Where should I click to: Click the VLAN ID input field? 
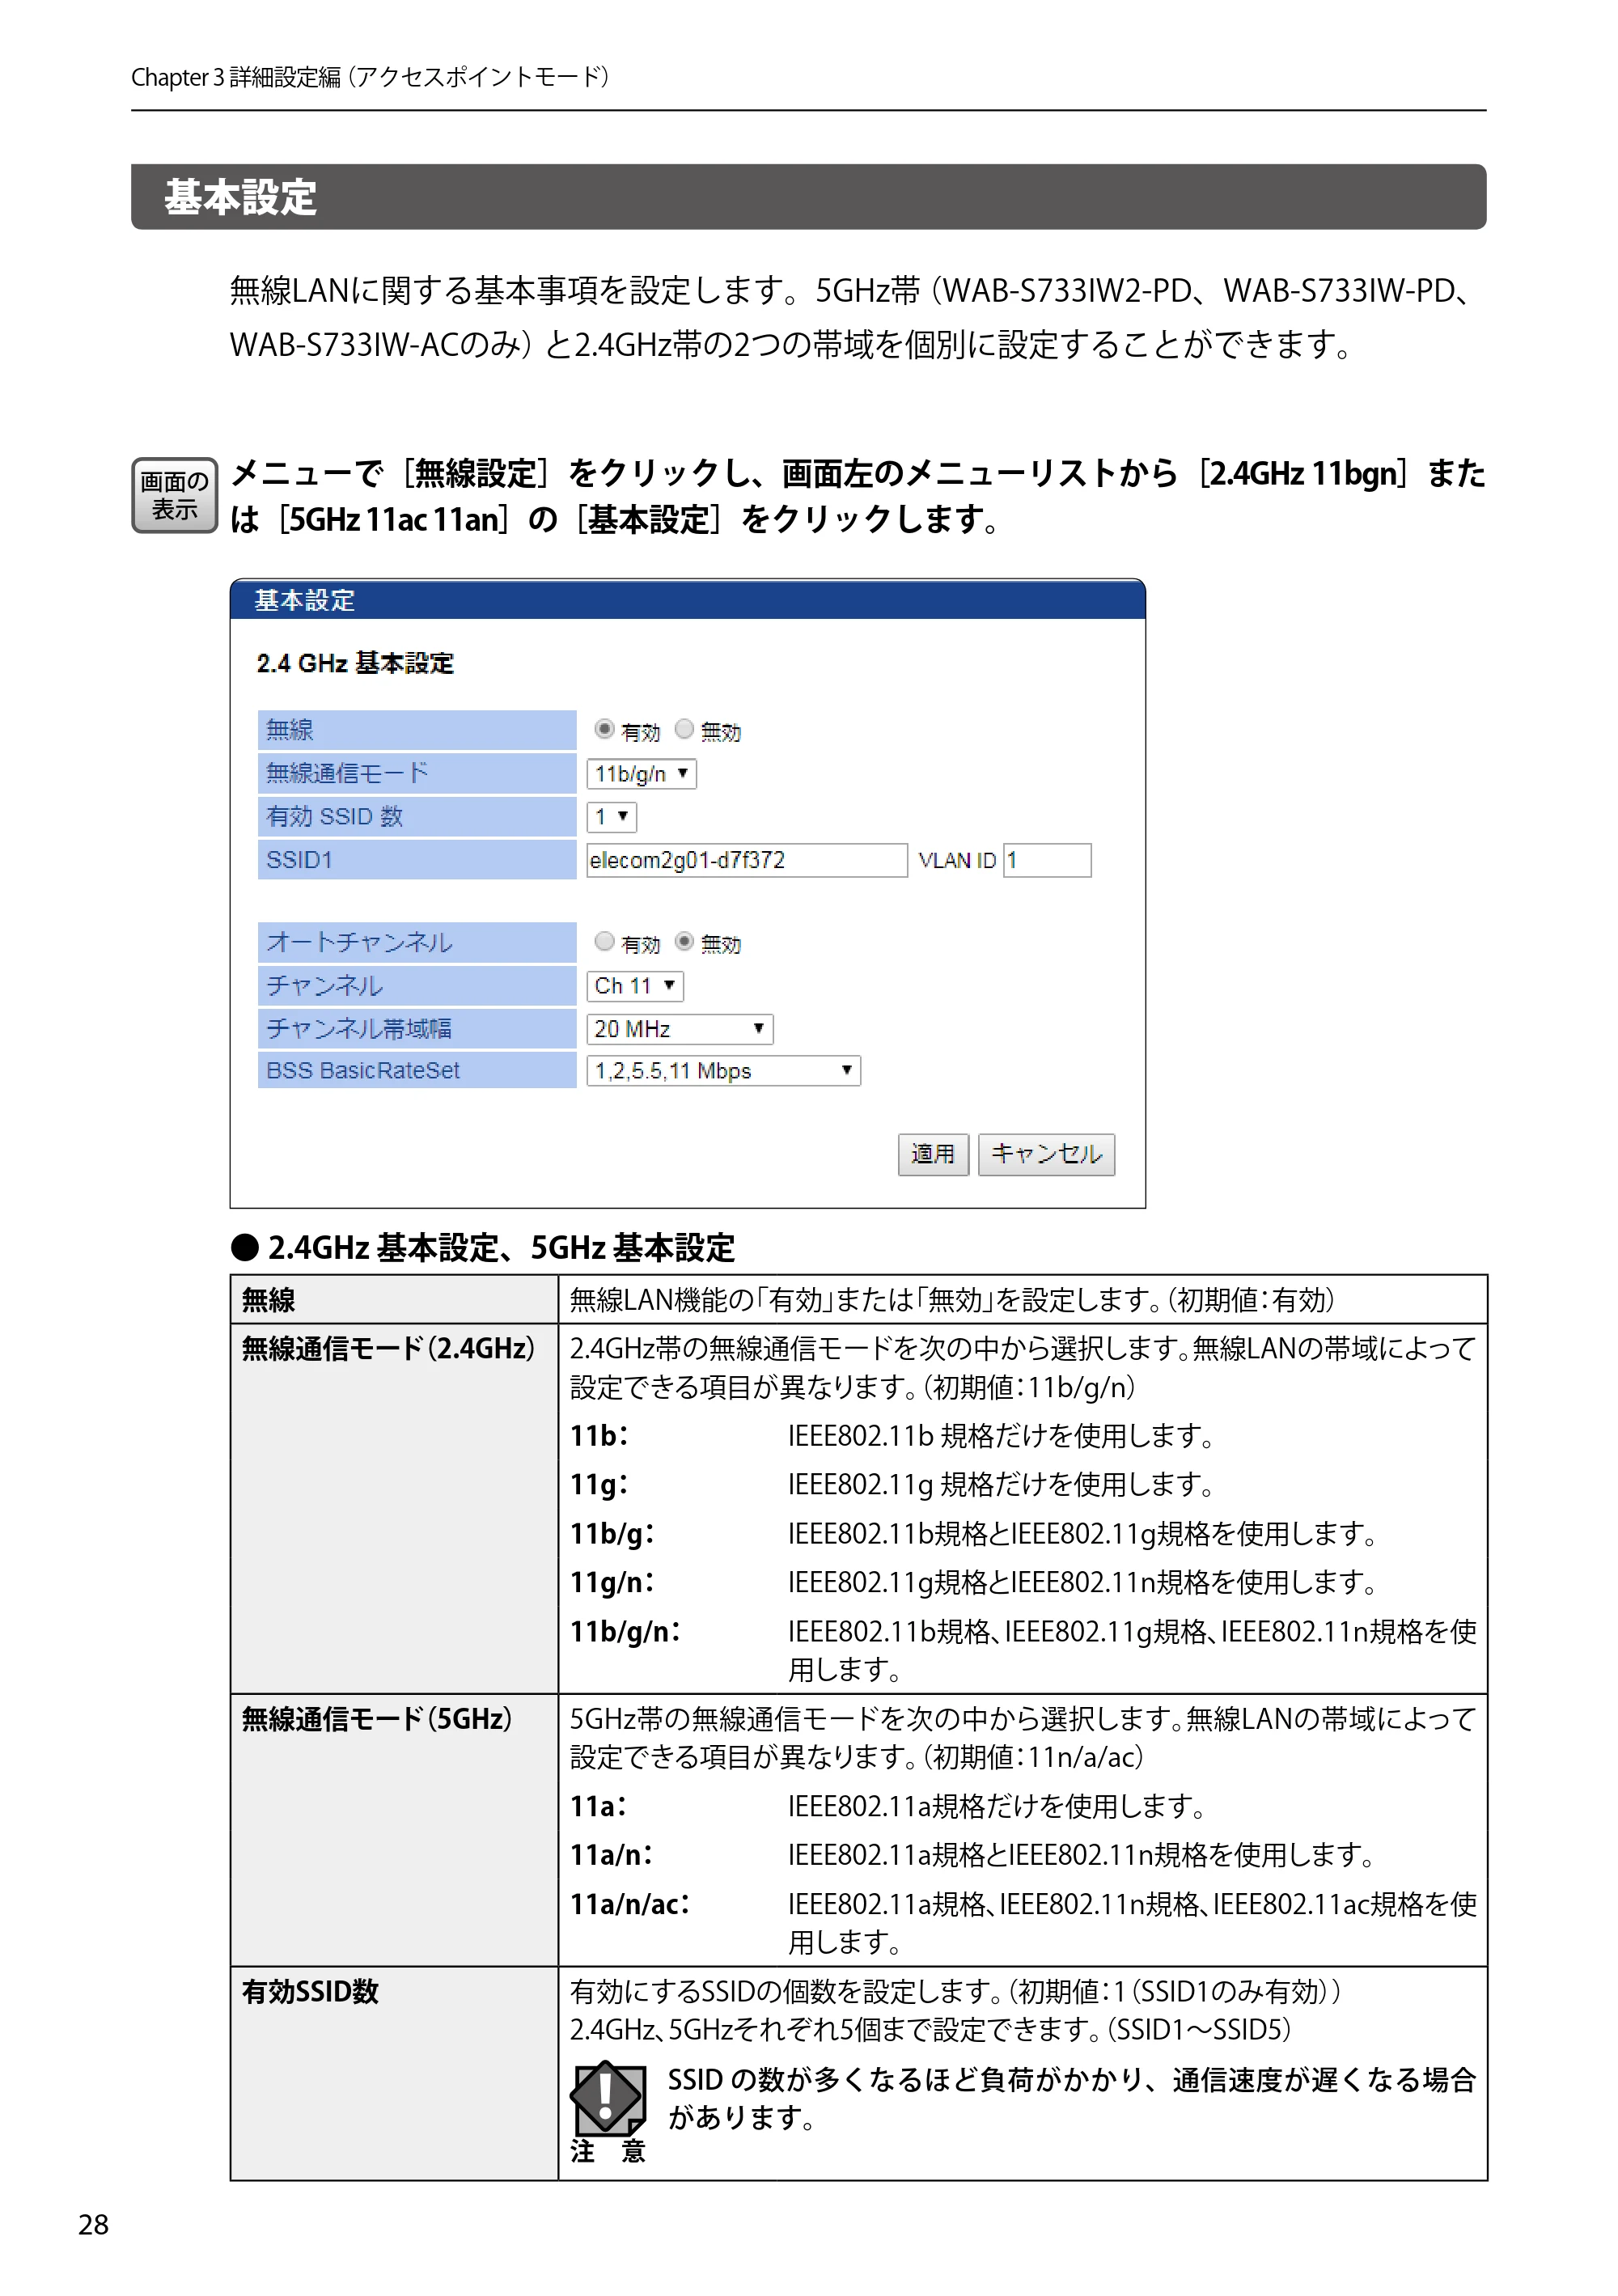point(1047,860)
